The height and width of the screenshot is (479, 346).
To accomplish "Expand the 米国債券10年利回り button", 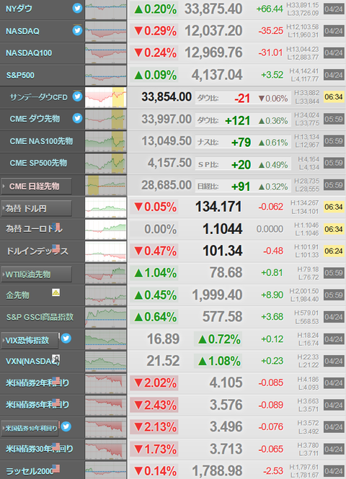I will click(30, 428).
